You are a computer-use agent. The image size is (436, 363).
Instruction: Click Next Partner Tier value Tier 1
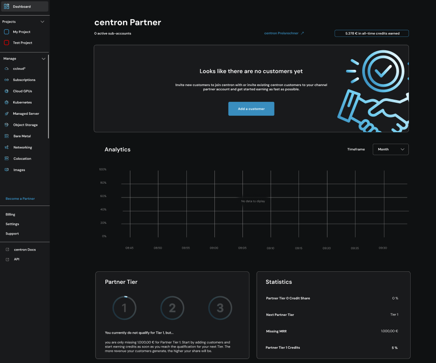click(x=394, y=315)
